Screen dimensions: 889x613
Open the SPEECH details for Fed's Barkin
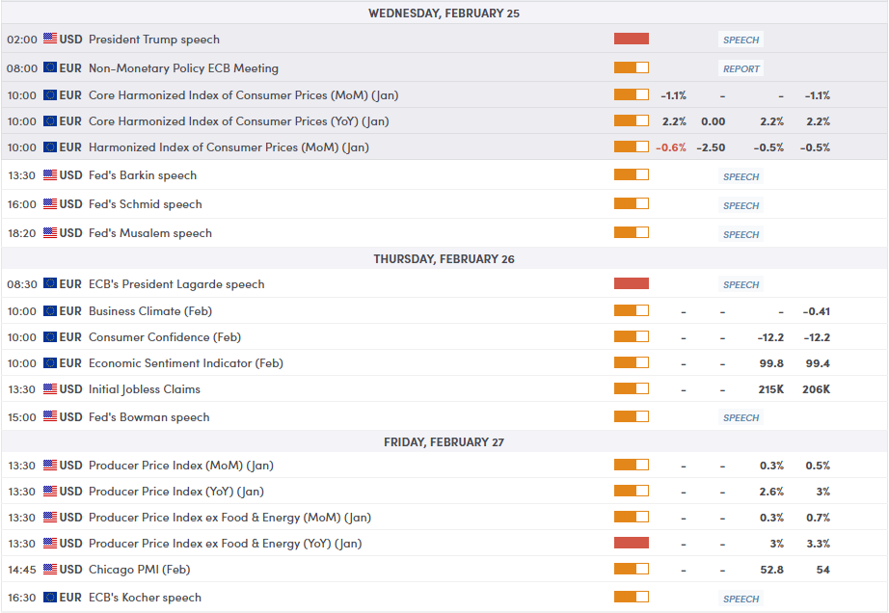click(x=740, y=176)
